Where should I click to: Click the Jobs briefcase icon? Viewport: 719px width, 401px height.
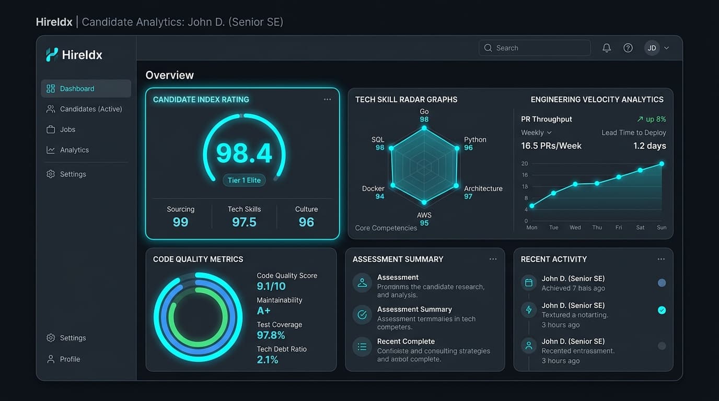click(x=51, y=129)
